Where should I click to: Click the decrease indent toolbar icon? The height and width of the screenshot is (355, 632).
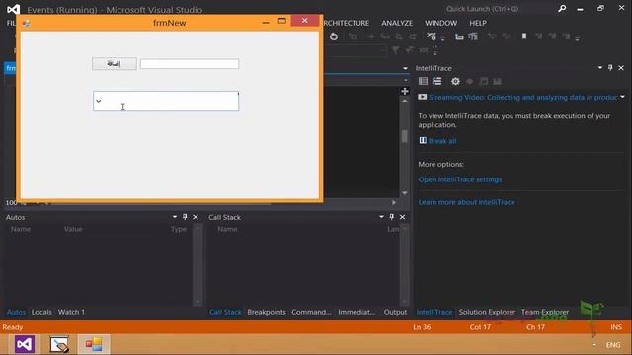pyautogui.click(x=459, y=37)
